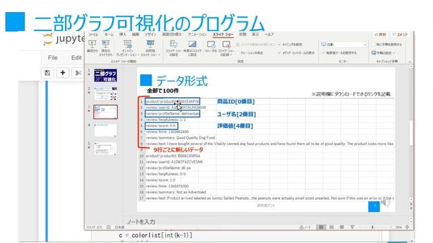The width and height of the screenshot is (433, 243).
Task: Click speaker audio icon on slide
Action: (x=385, y=203)
